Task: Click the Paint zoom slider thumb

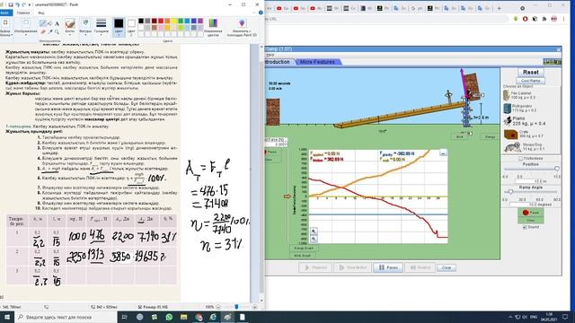Action: tap(236, 307)
